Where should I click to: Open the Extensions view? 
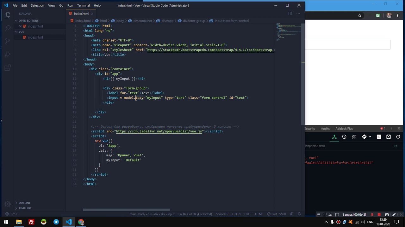pyautogui.click(x=8, y=68)
